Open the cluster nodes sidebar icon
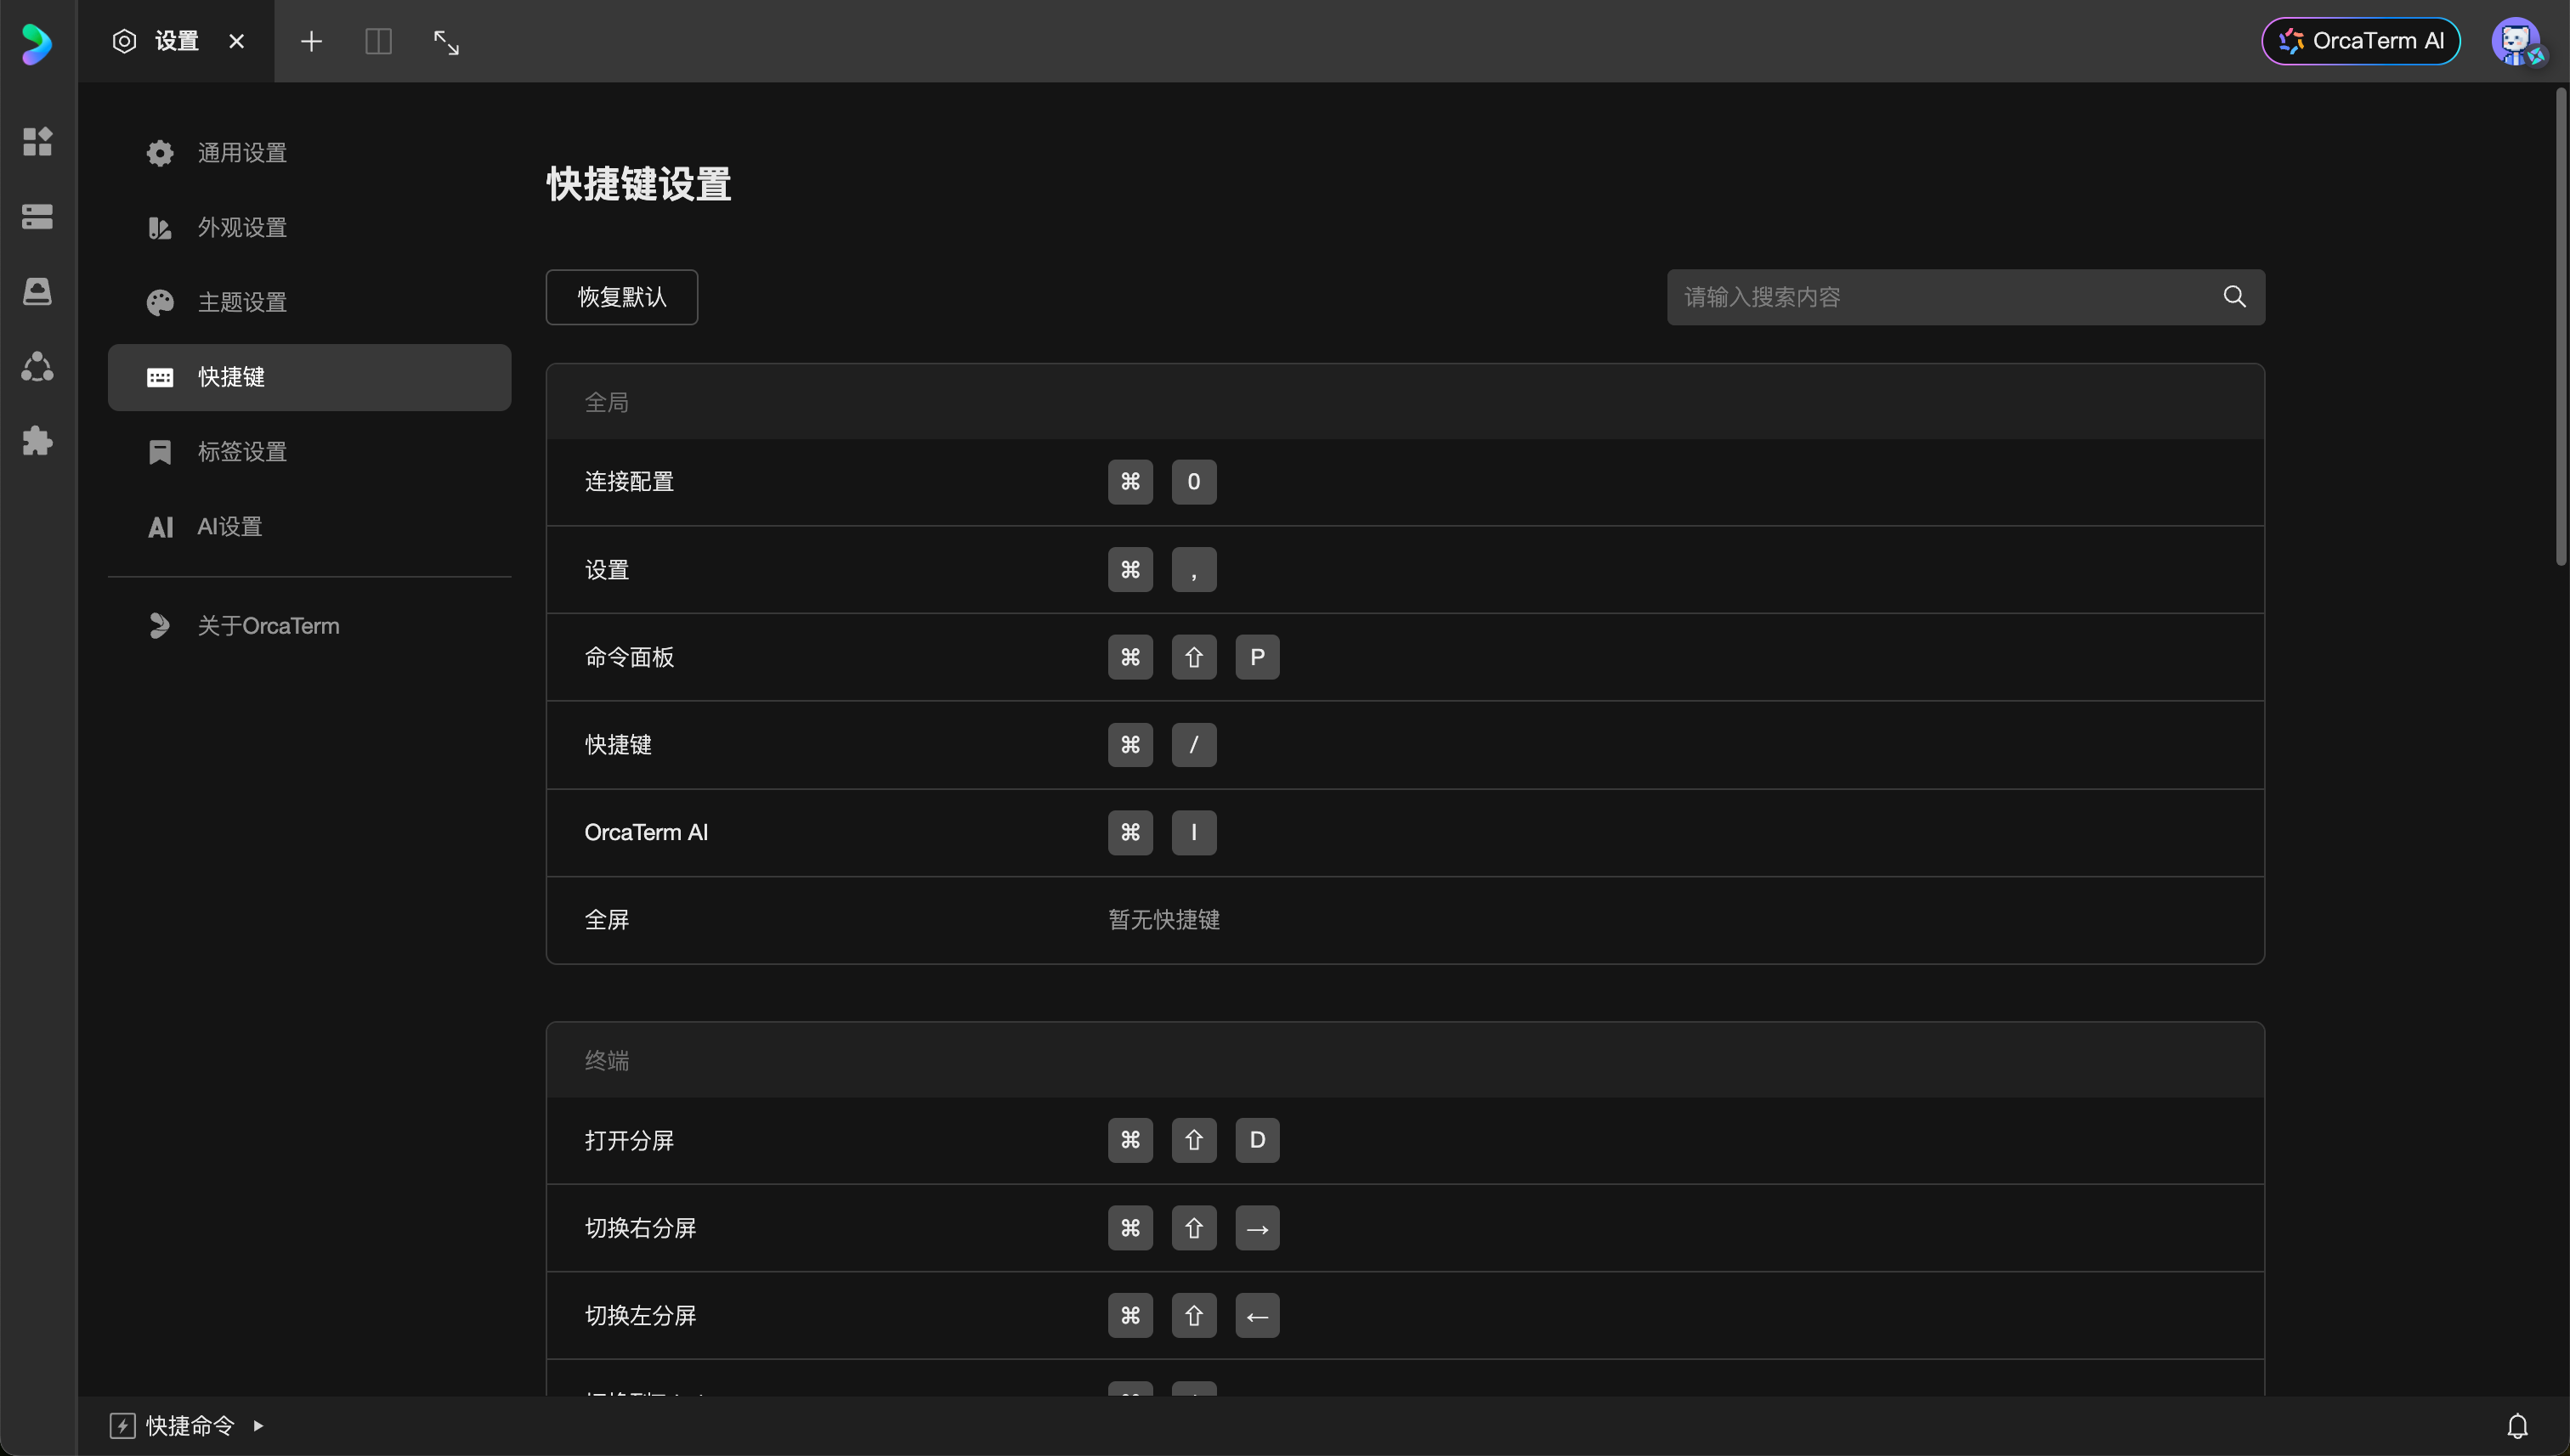The height and width of the screenshot is (1456, 2570). point(37,366)
